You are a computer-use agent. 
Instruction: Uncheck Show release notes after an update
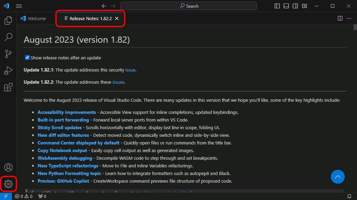[x=27, y=58]
